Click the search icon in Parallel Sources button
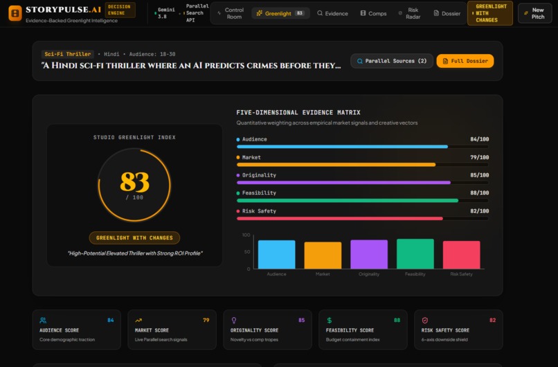The width and height of the screenshot is (558, 367). coord(359,61)
